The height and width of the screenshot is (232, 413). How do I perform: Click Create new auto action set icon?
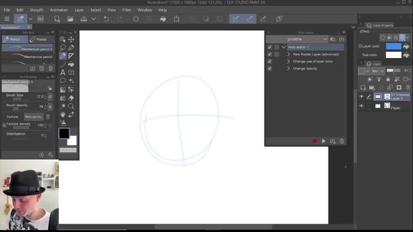pos(333,39)
